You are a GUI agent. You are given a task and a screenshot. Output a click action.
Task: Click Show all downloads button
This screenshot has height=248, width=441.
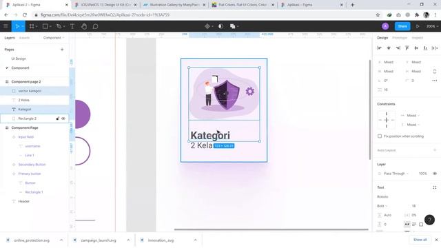pyautogui.click(x=420, y=240)
